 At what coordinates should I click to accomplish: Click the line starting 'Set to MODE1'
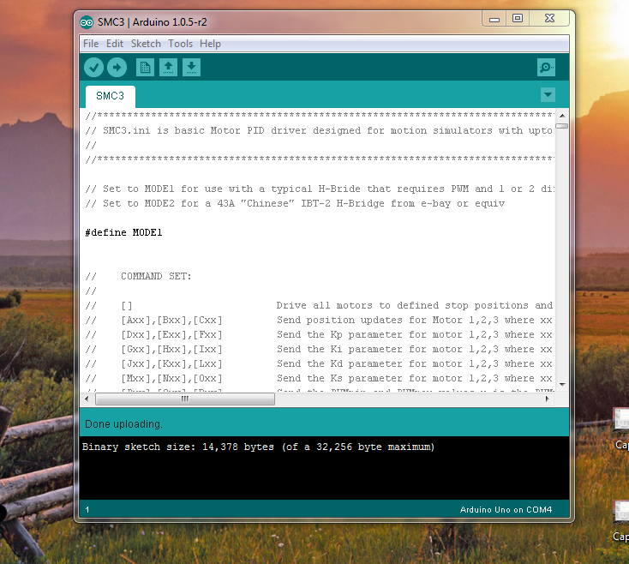point(320,189)
